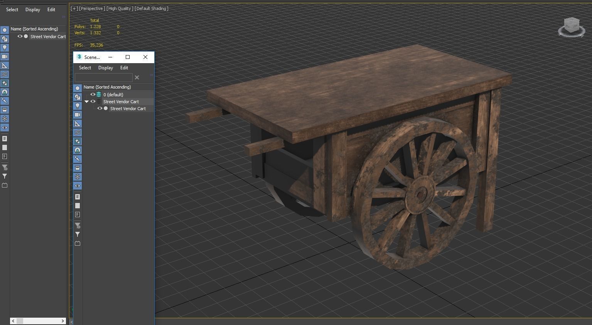
Task: Toggle Display Shapes in the docked left explorer
Action: coord(5,39)
